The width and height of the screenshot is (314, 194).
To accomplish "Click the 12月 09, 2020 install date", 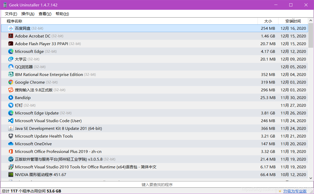I will (x=293, y=59).
